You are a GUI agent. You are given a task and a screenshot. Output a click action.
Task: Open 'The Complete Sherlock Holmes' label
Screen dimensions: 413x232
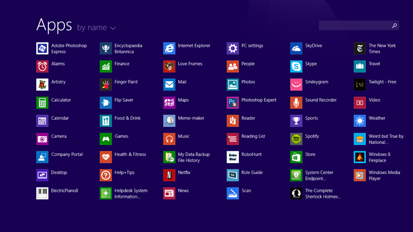(x=323, y=193)
